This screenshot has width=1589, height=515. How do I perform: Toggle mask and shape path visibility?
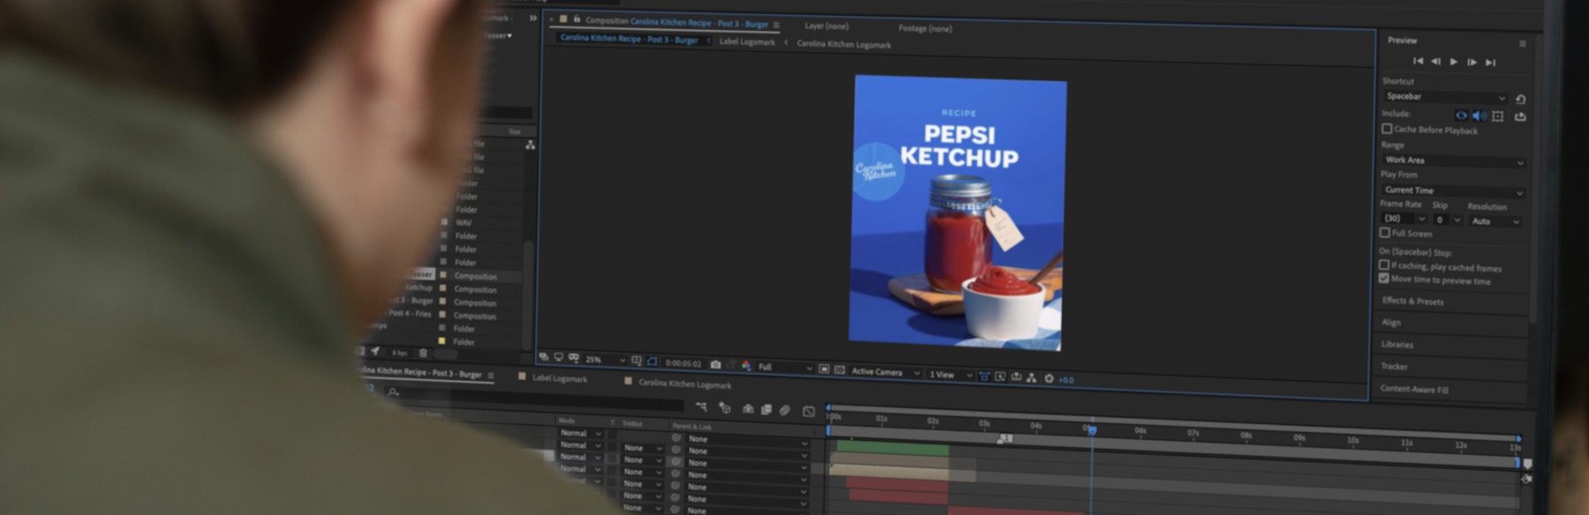tap(652, 362)
